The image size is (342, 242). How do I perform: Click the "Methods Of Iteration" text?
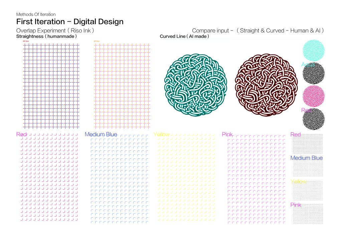point(36,14)
